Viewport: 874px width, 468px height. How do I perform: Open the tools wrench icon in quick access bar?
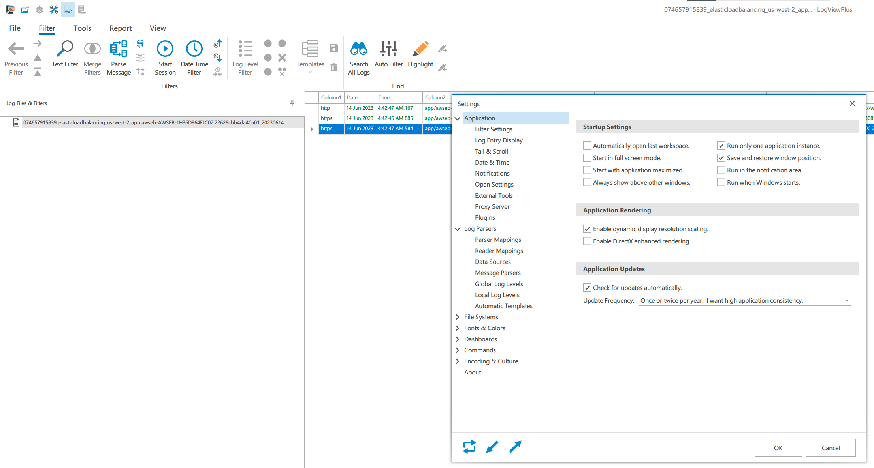(x=54, y=9)
